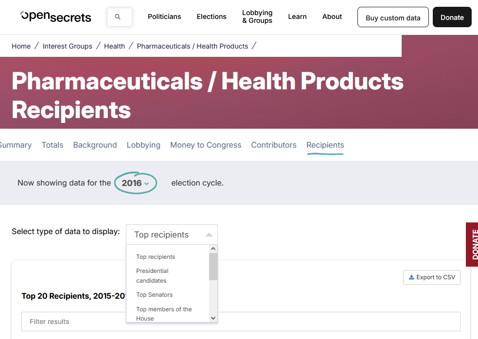Click the Filter results input field
The height and width of the screenshot is (339, 478).
pyautogui.click(x=241, y=322)
